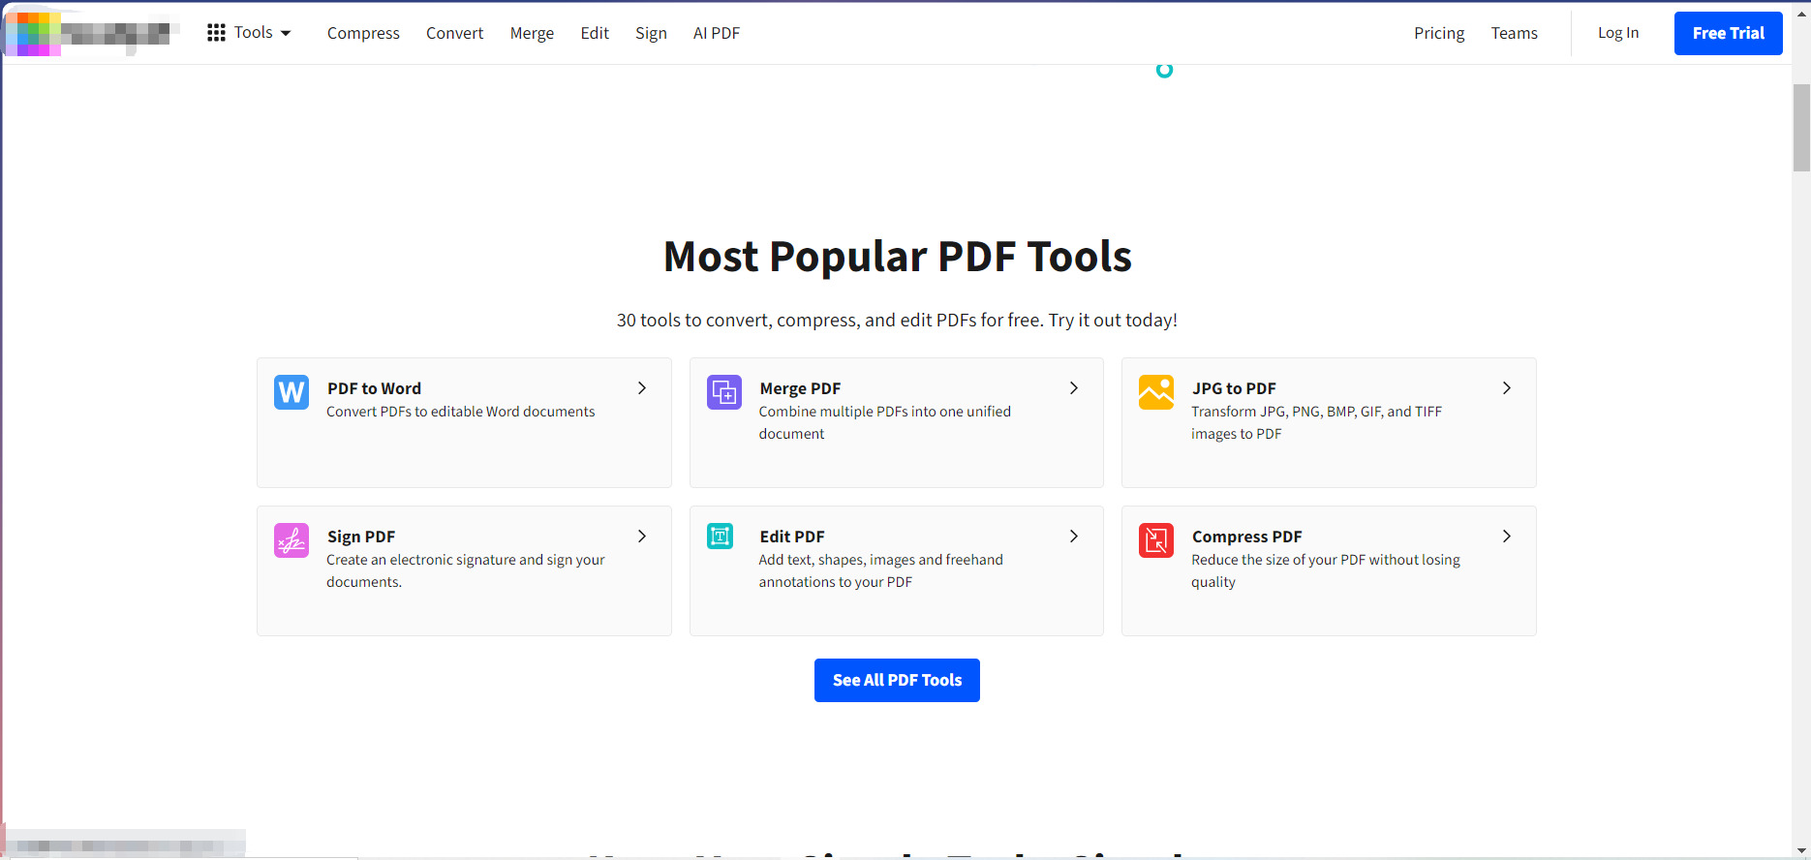Click the Compress PDF card chevron
Viewport: 1811px width, 860px height.
tap(1507, 537)
